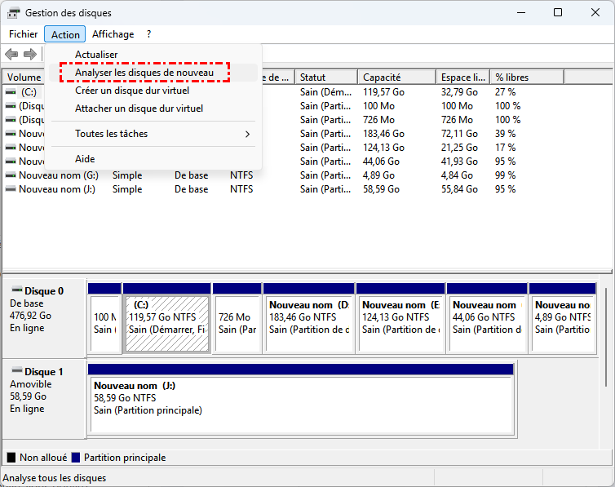Open the Fichier menu
615x487 pixels.
pyautogui.click(x=23, y=34)
